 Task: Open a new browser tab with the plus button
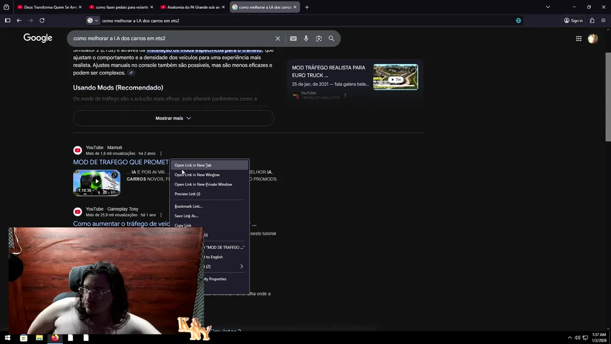click(x=307, y=7)
